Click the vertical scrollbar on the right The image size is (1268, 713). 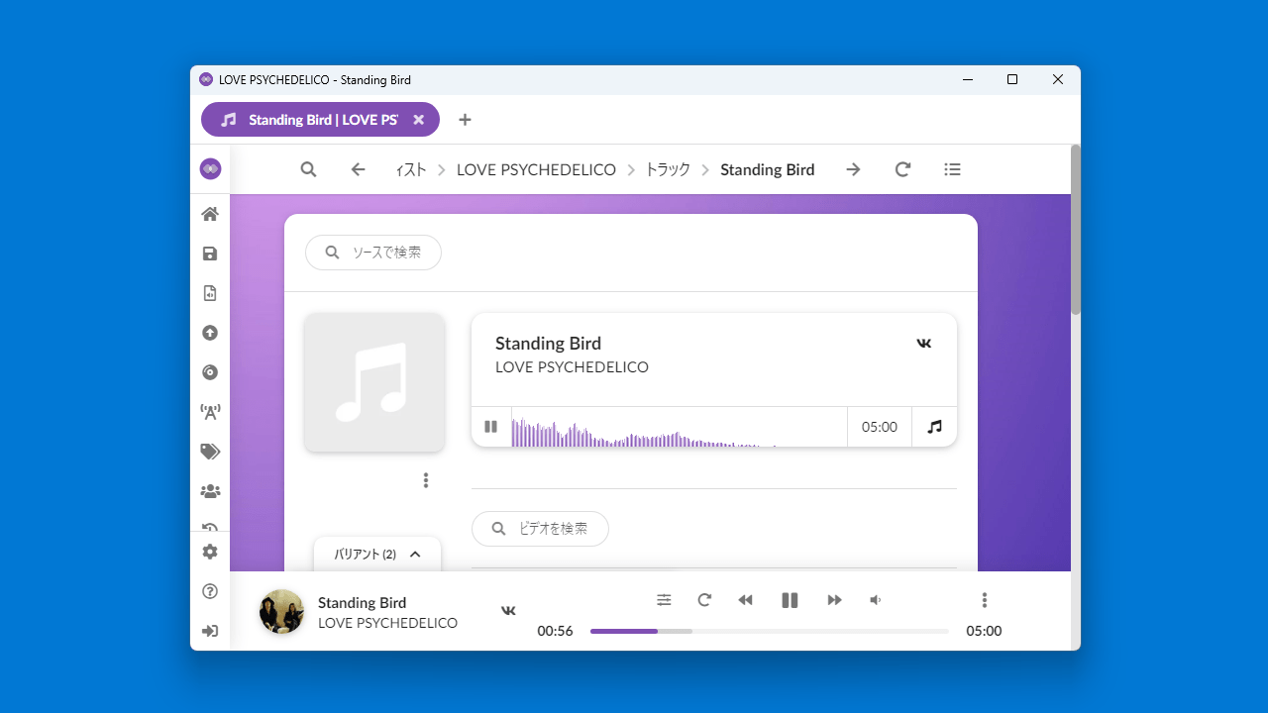[x=1076, y=230]
